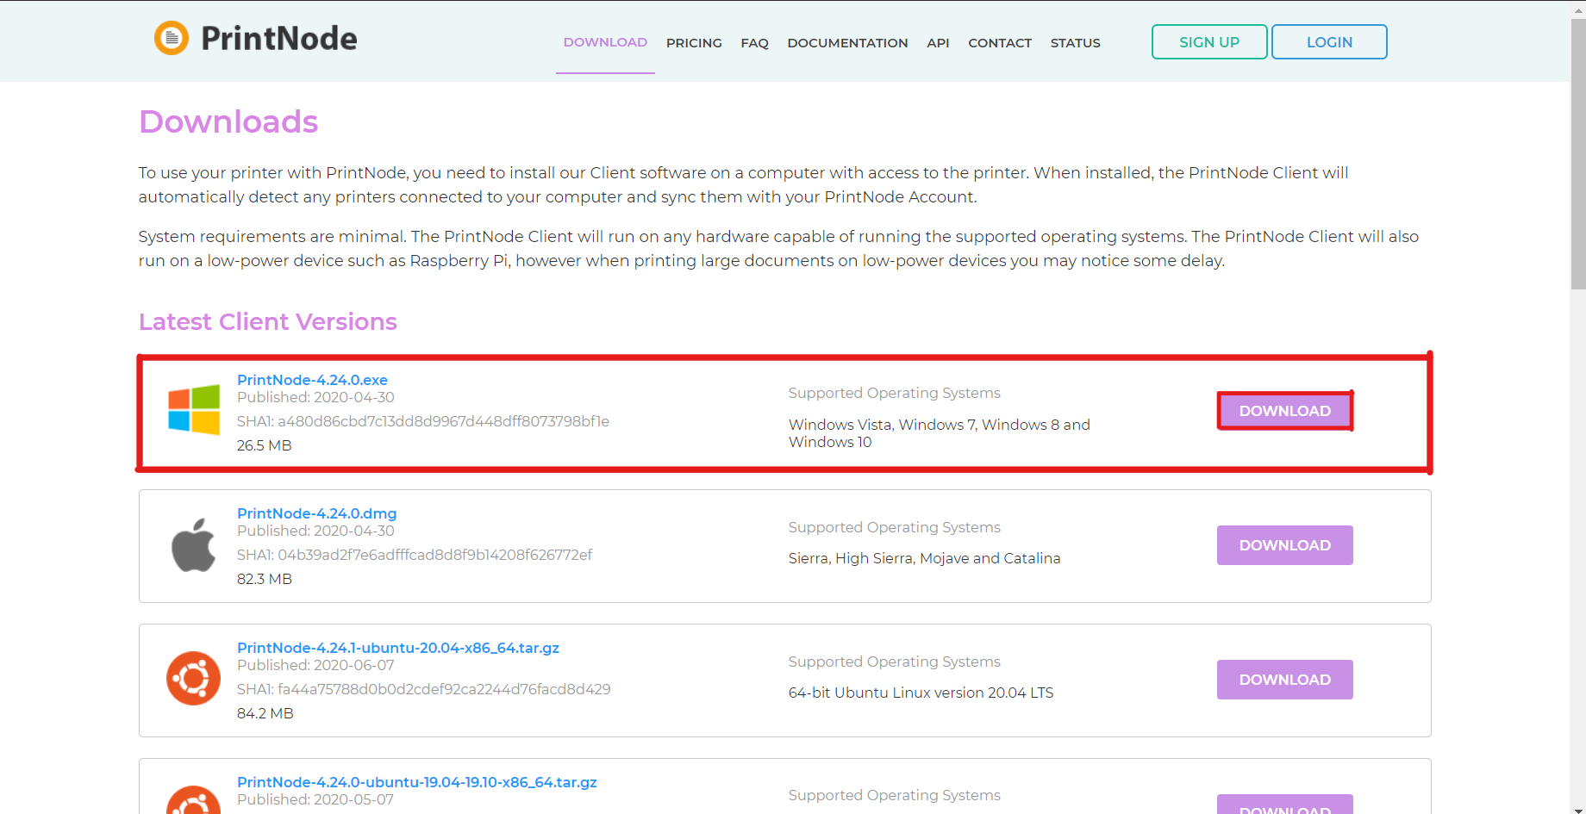Download the macOS PrintNode-4.24.0.dmg client

coord(1285,545)
